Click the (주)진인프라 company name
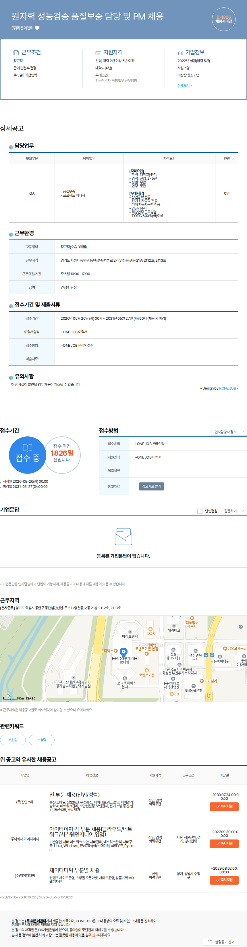247x947 pixels. [x=25, y=802]
